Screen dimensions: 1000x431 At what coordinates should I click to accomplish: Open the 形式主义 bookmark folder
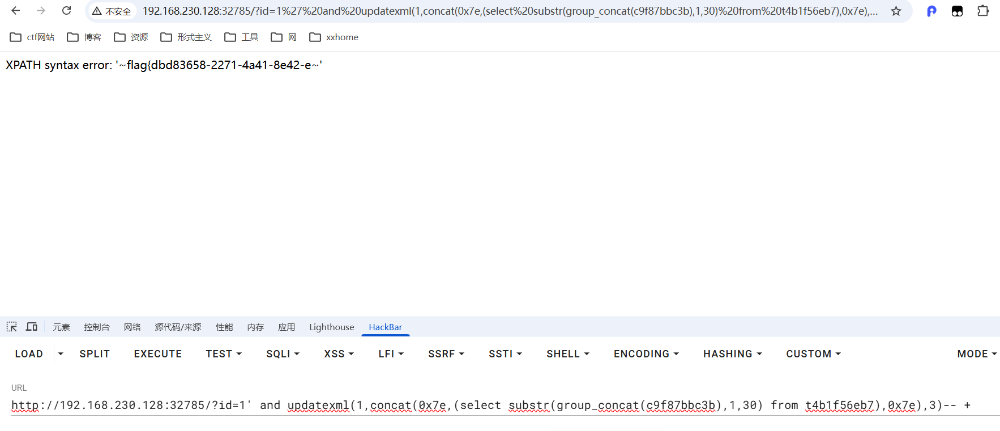(186, 37)
